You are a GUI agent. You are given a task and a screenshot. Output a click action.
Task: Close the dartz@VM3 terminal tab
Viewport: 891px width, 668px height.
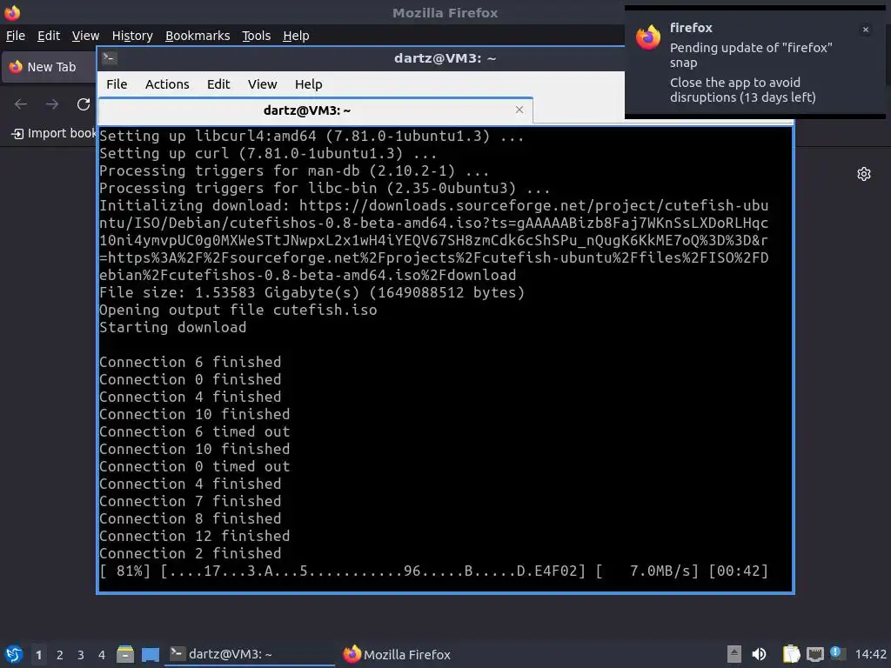click(x=519, y=110)
